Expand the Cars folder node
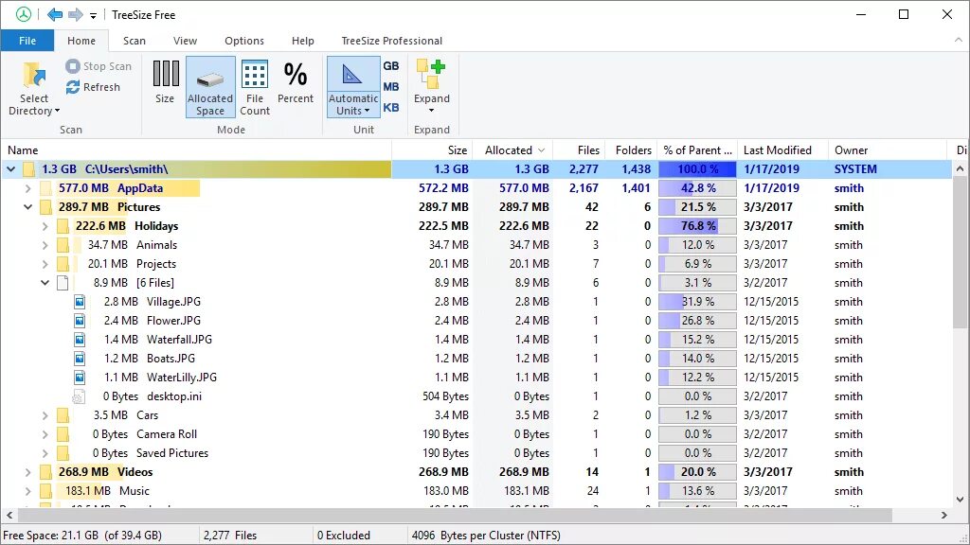Viewport: 970px width, 545px height. click(x=45, y=415)
